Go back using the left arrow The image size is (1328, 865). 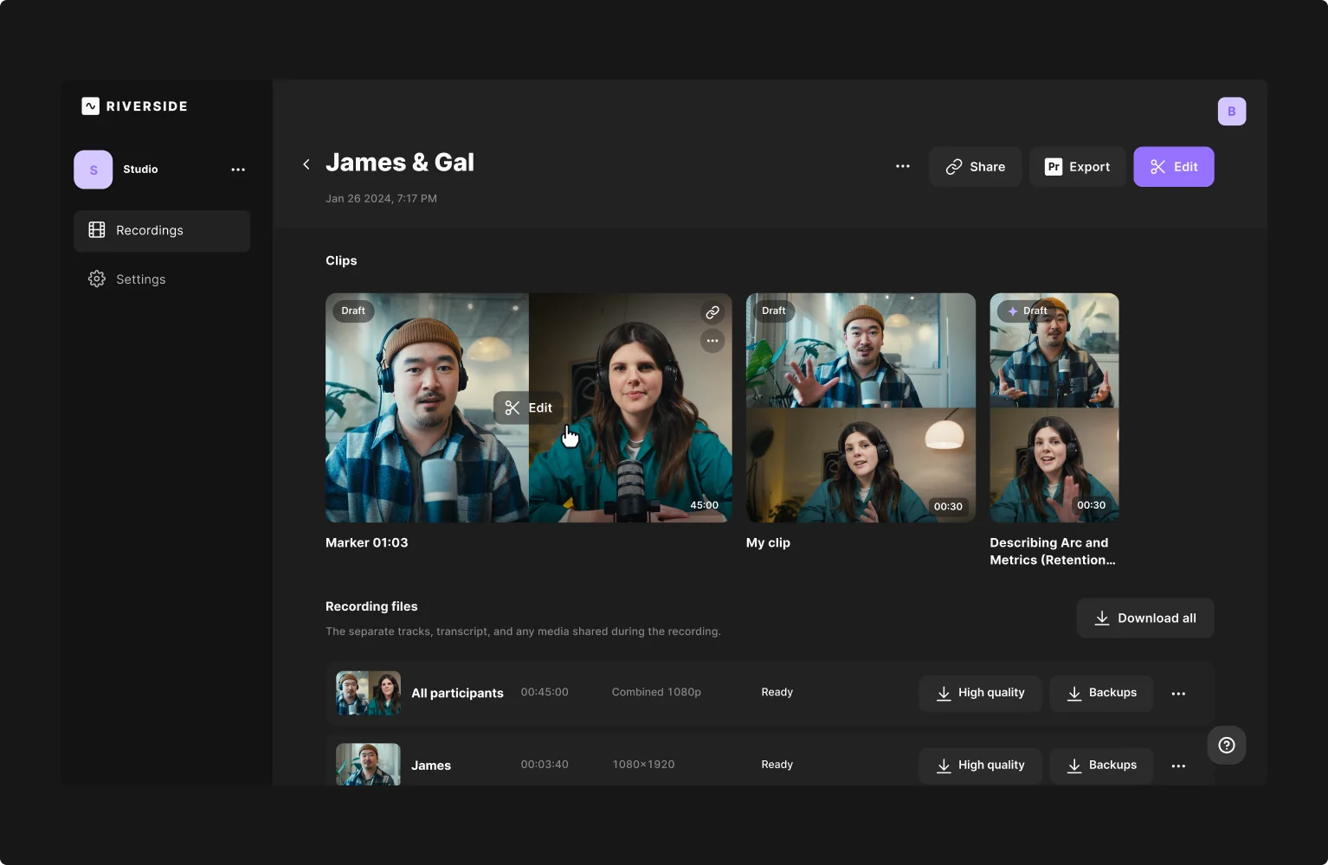click(x=306, y=164)
